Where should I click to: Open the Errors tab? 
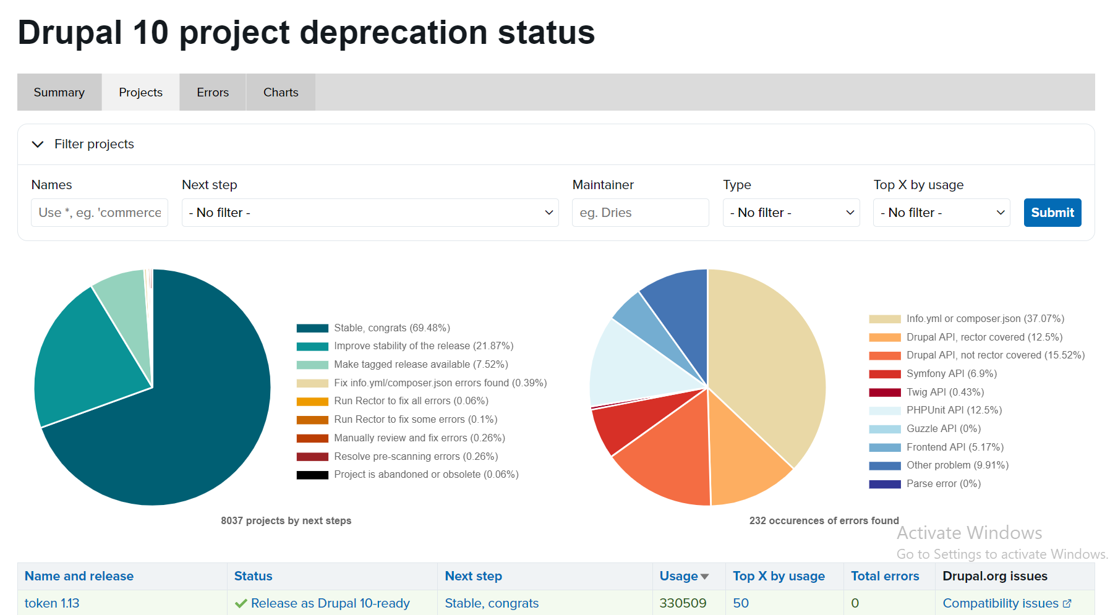tap(213, 92)
